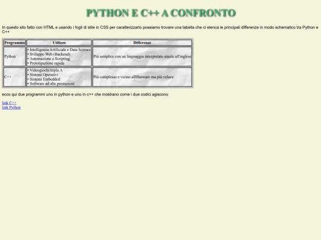Click the Differenze column header
The image size is (321, 240).
142,43
